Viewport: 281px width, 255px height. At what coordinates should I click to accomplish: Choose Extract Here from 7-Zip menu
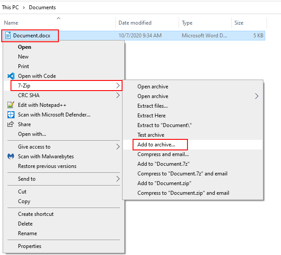coord(151,116)
